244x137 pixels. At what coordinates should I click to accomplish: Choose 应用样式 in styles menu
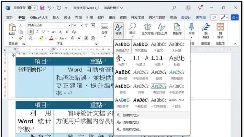click(152, 129)
